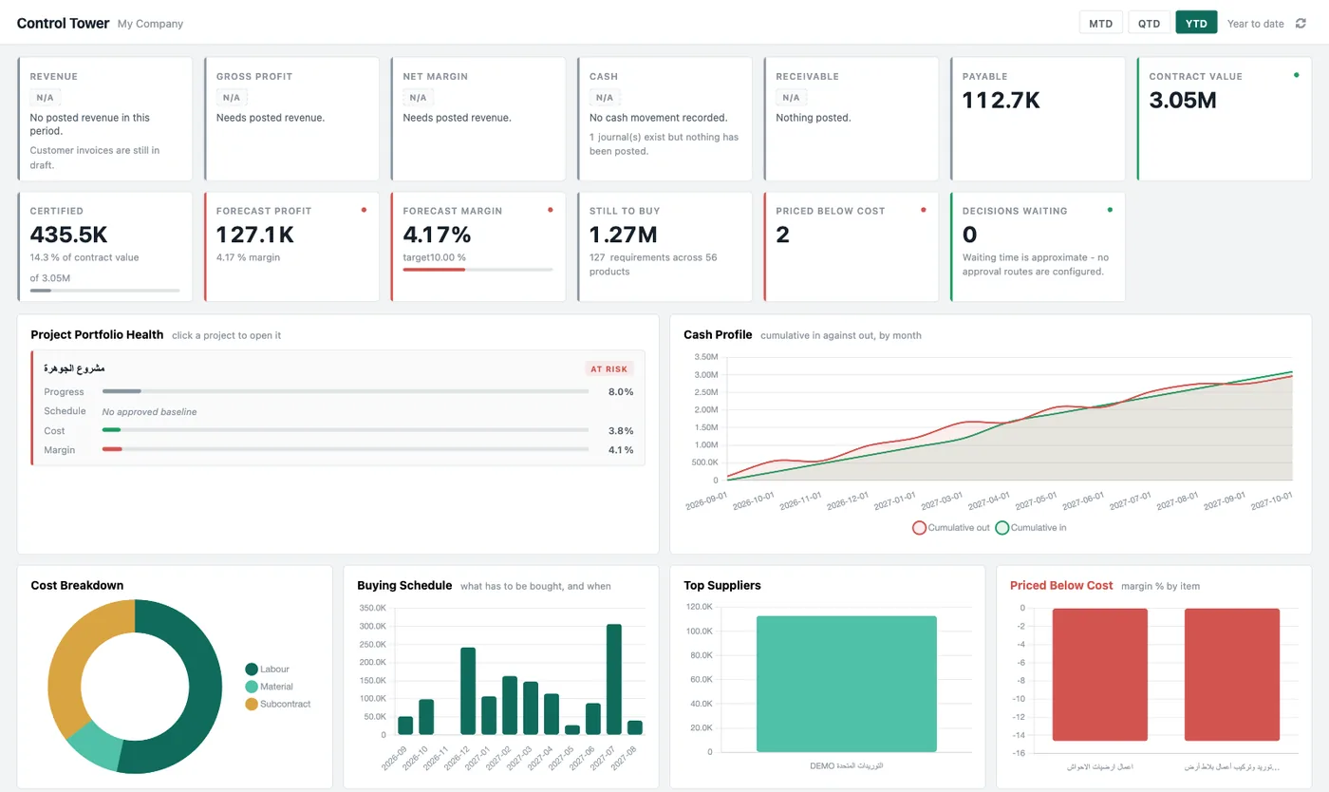Click the Priced Below Cost chart heading
This screenshot has height=792, width=1329.
click(x=1061, y=585)
